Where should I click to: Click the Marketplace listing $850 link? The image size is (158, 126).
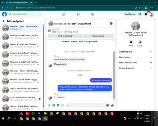tap(65, 32)
